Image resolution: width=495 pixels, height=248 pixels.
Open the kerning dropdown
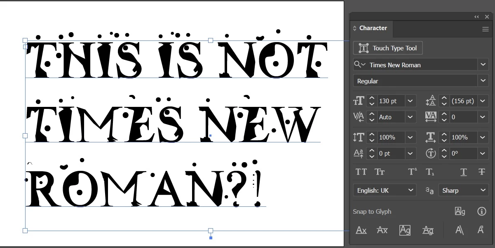[x=410, y=117]
